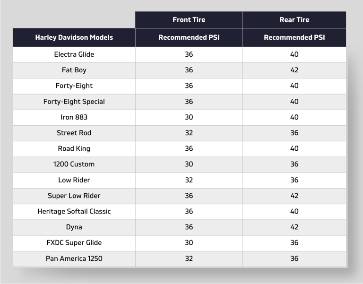Select the Front Tire header cell
Screen dimensions: 363x284
click(189, 20)
